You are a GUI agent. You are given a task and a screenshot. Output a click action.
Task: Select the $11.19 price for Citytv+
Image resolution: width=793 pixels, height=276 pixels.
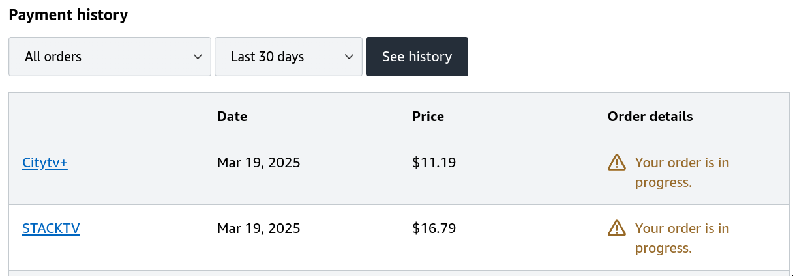pyautogui.click(x=434, y=163)
